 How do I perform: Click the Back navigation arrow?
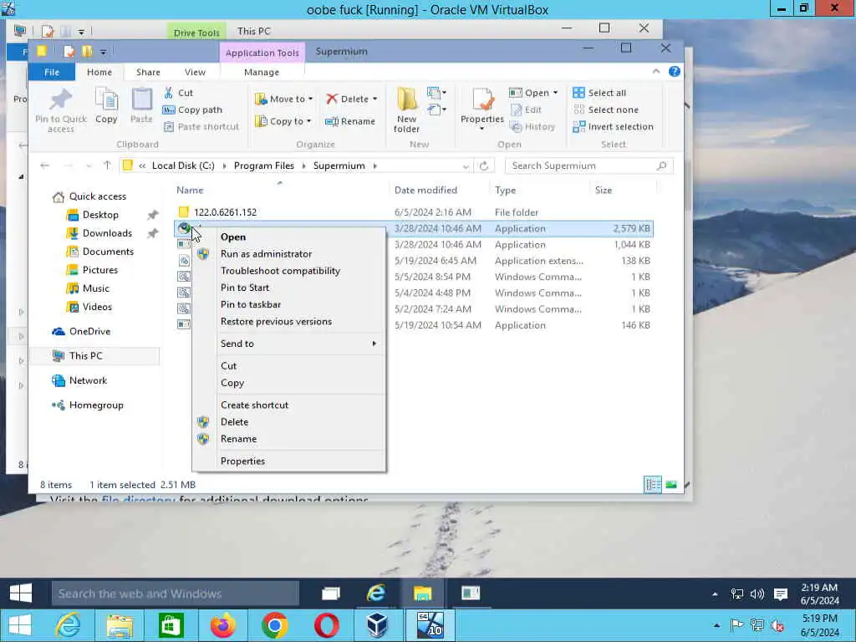(45, 166)
